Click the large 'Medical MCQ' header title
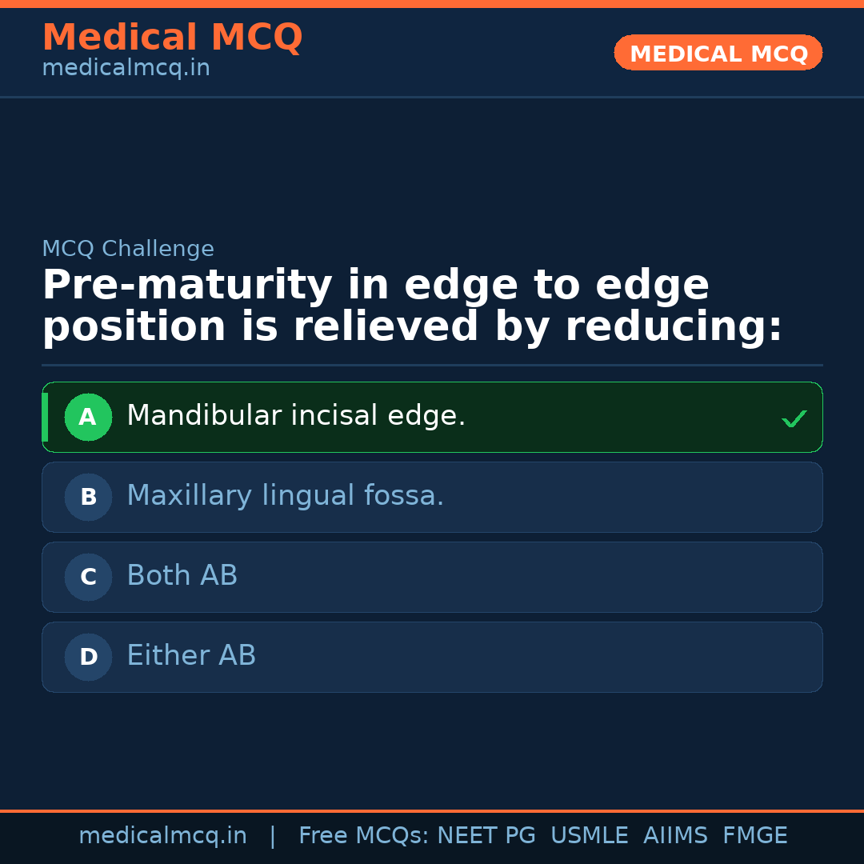 coord(172,38)
